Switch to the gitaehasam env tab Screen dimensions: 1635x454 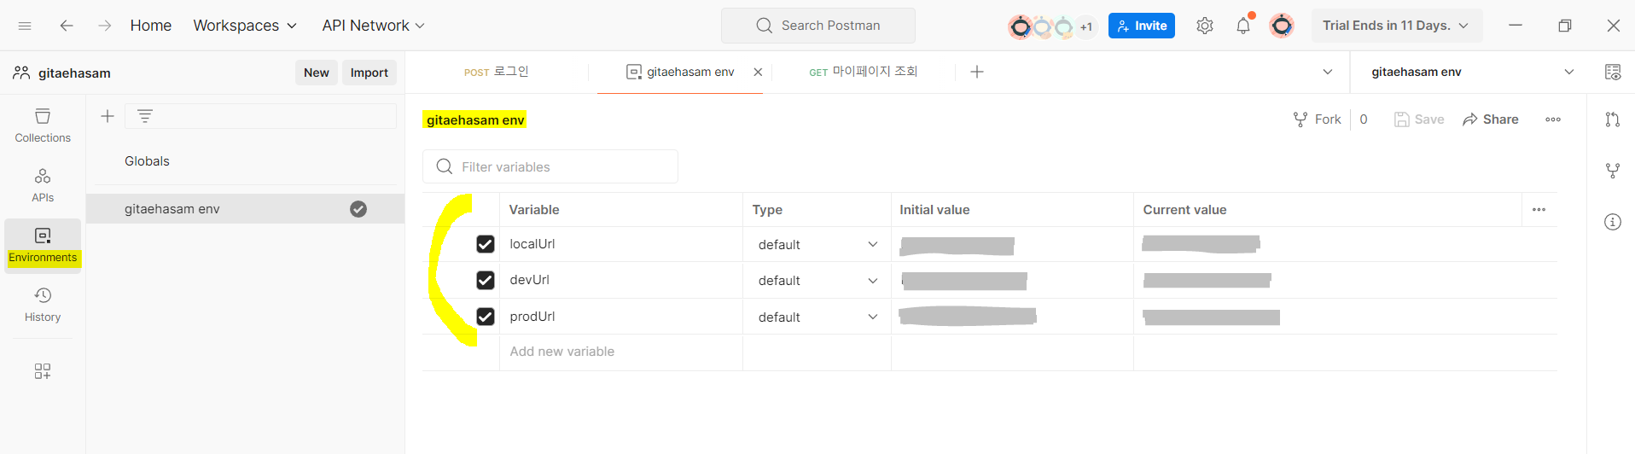(681, 72)
